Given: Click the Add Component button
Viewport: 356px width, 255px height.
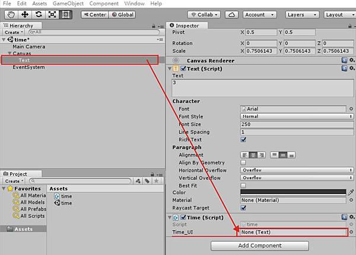Looking at the screenshot, I should click(x=260, y=246).
